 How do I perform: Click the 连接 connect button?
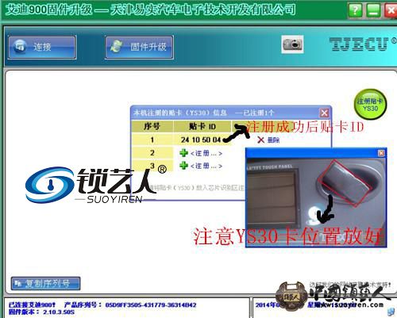tap(42, 47)
